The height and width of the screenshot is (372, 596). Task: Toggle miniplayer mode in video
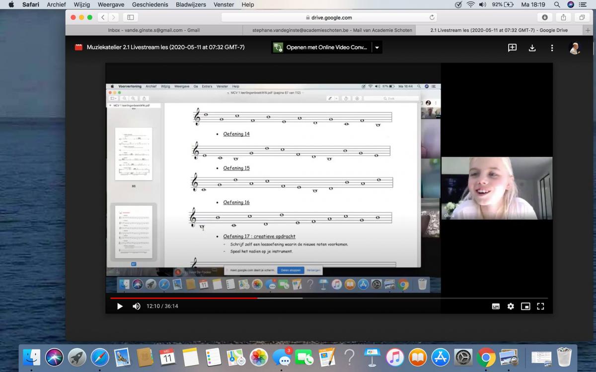click(x=525, y=307)
